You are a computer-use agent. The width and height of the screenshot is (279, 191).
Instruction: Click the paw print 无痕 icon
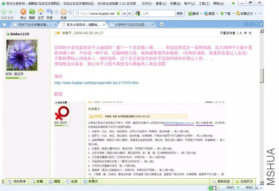[63, 12]
